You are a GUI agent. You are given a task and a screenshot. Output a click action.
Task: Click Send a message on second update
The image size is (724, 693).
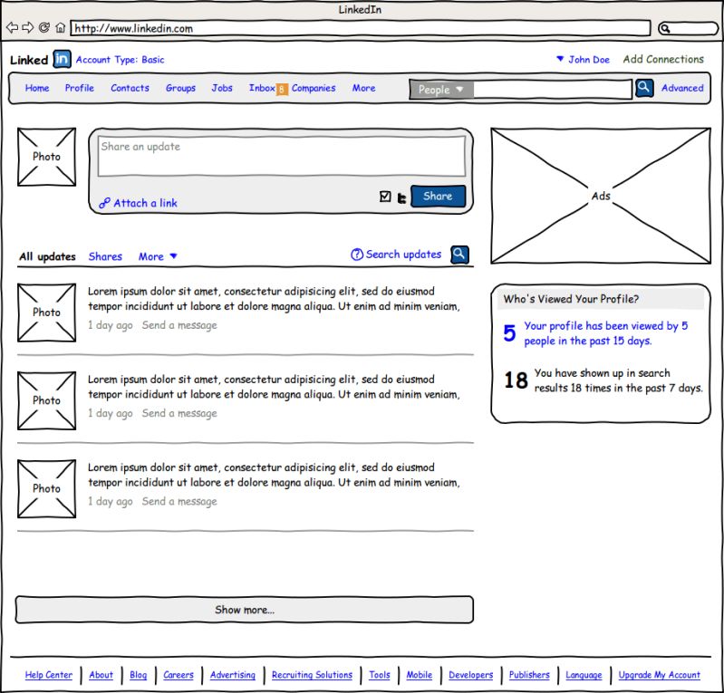(x=179, y=413)
